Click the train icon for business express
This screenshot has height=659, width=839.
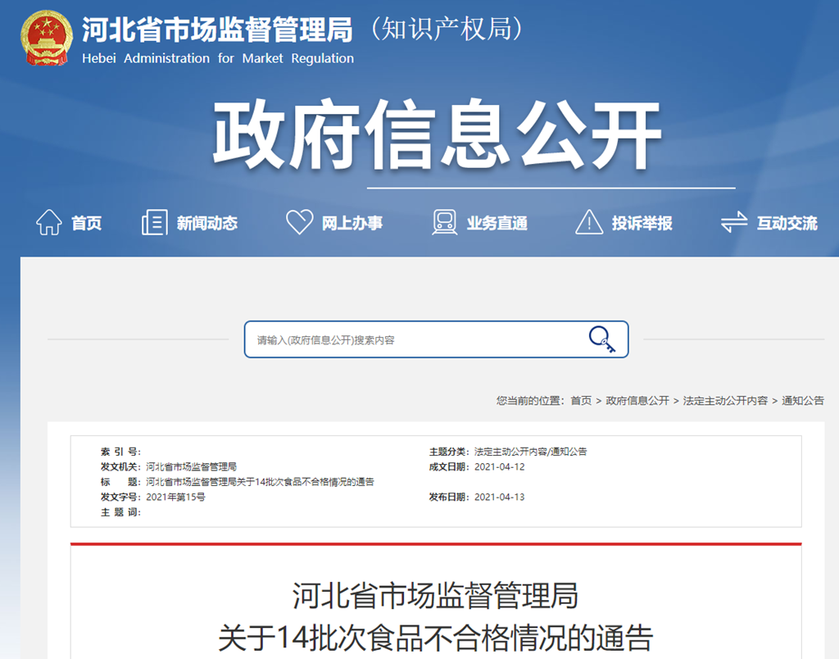point(445,222)
